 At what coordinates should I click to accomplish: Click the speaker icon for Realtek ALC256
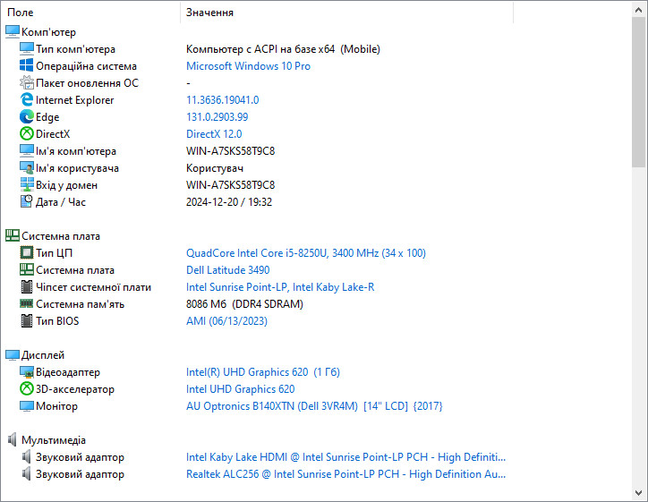pos(27,474)
